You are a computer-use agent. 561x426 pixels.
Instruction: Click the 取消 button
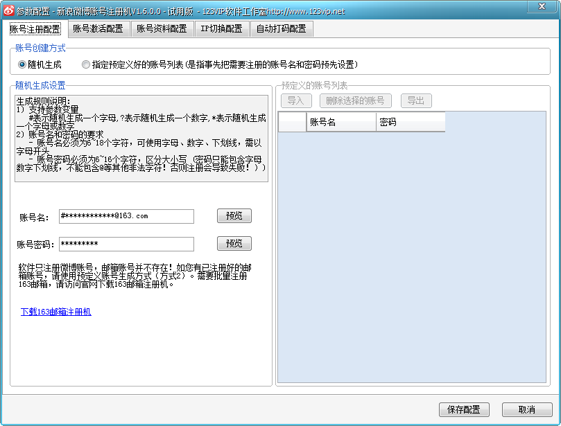click(527, 409)
